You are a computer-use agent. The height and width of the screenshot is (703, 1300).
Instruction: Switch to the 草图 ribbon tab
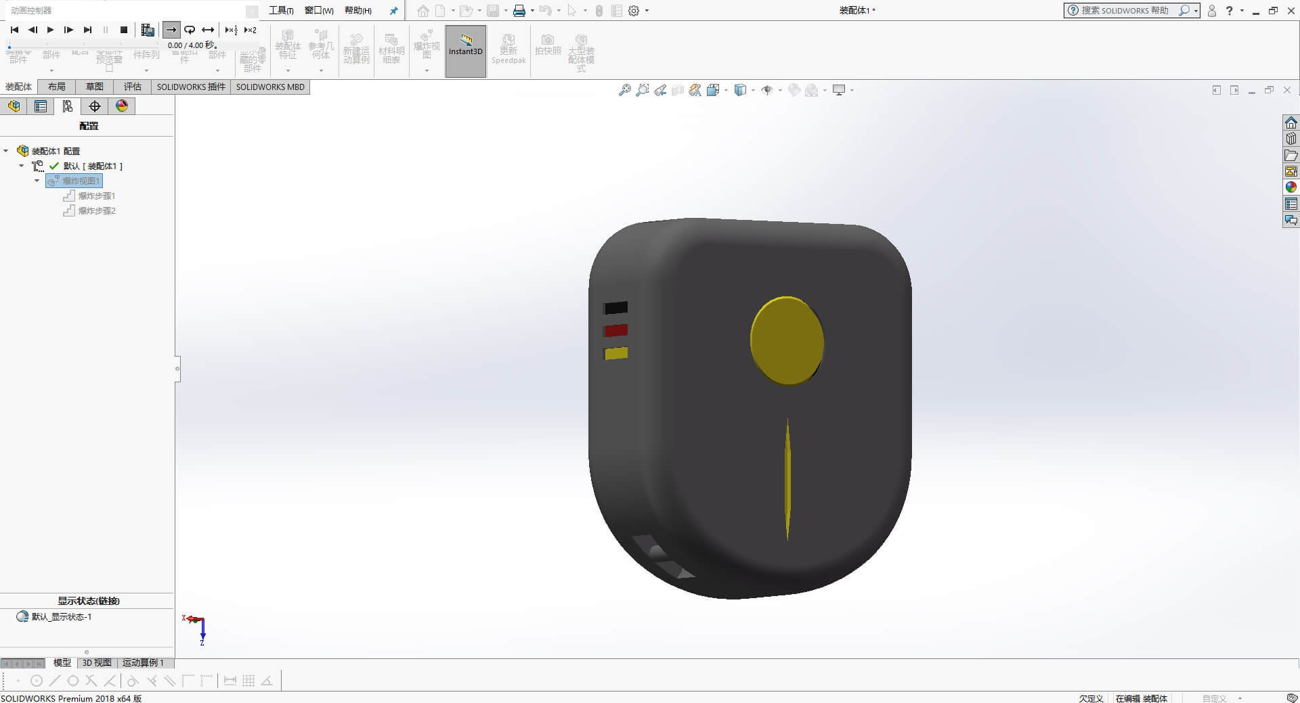(x=95, y=87)
